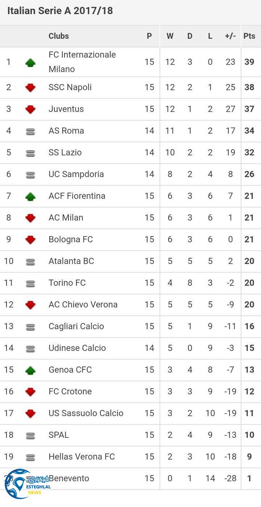261x507 pixels.
Task: Open UC Sampdoria team link
Action: (x=76, y=174)
